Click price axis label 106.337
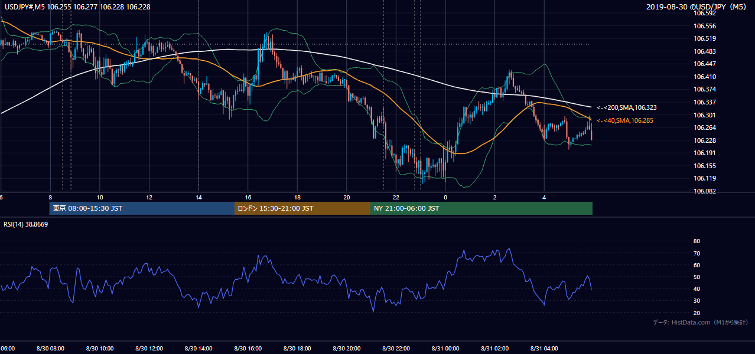 [705, 102]
